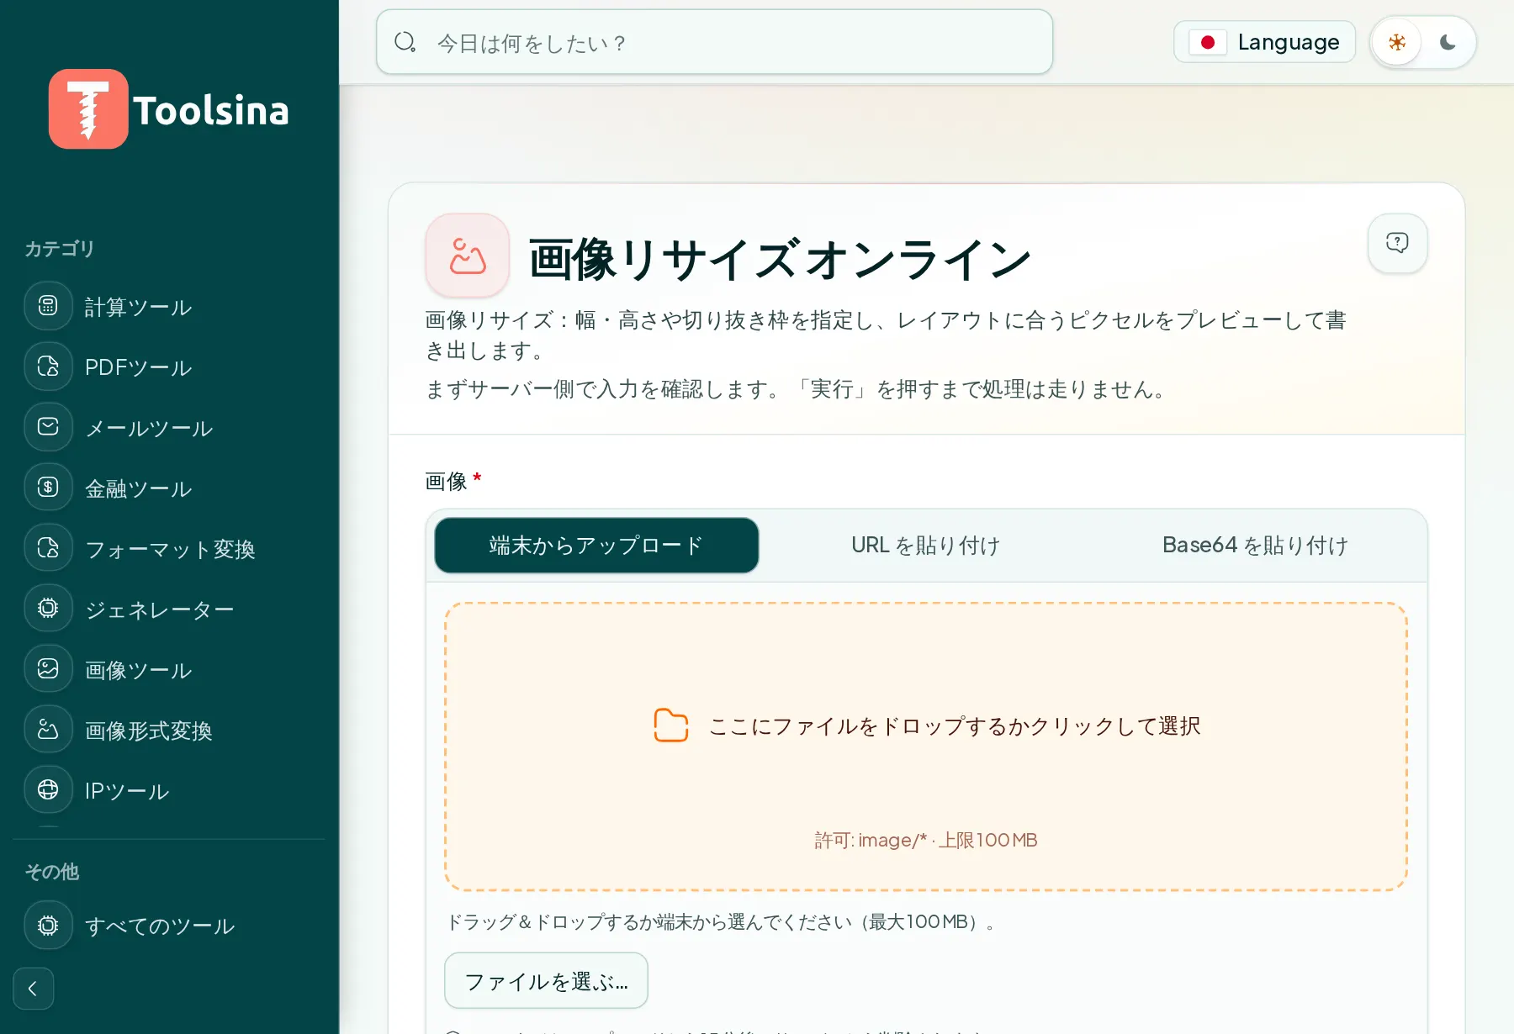Select the URL を貼り付け tab
The height and width of the screenshot is (1034, 1514).
[x=926, y=546]
